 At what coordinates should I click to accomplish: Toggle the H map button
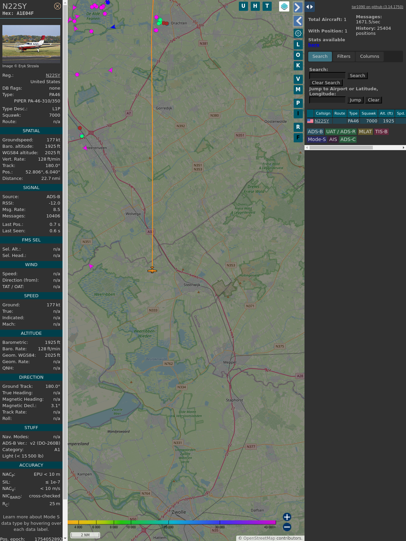coord(255,6)
